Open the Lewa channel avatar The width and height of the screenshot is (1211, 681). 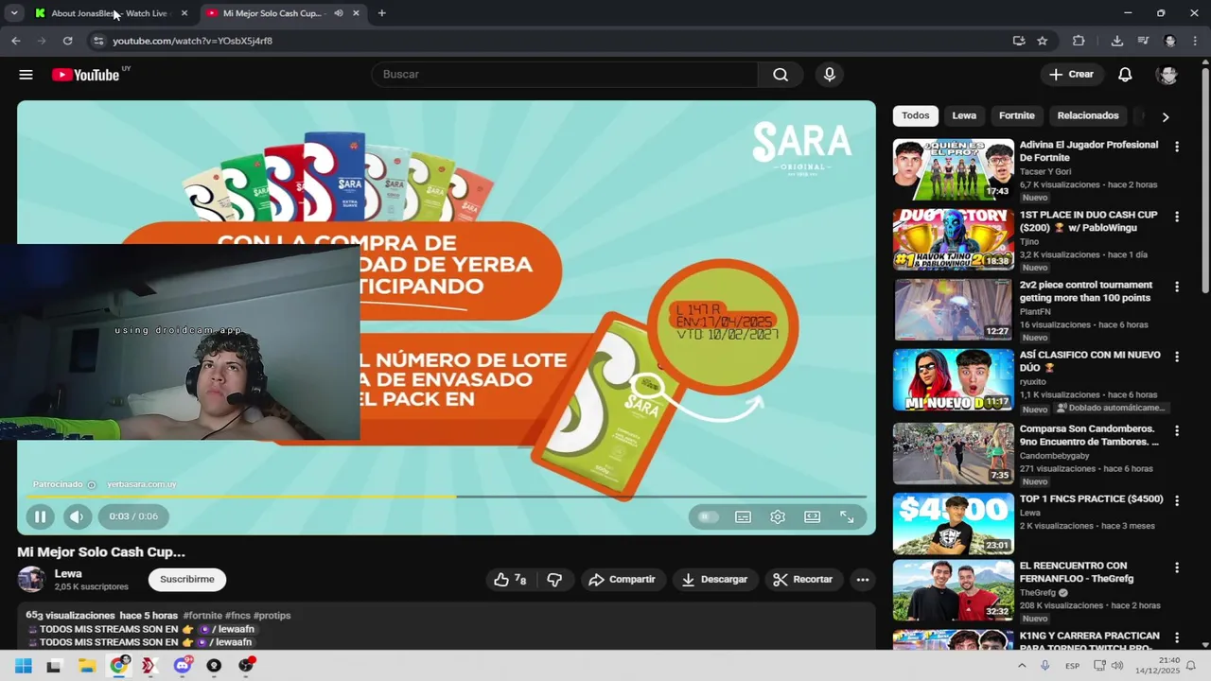click(x=31, y=580)
